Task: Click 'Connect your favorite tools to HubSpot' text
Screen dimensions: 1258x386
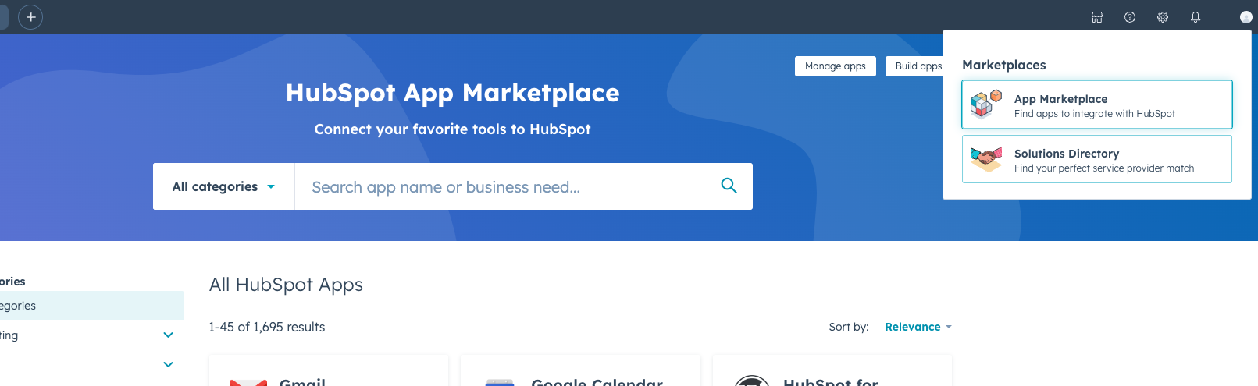Action: tap(453, 129)
